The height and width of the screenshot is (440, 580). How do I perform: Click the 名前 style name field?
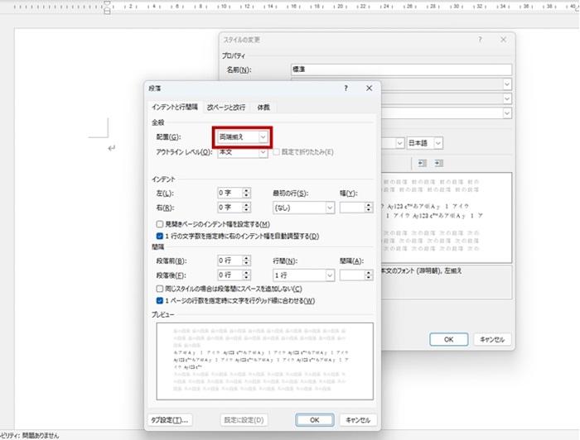coord(398,69)
